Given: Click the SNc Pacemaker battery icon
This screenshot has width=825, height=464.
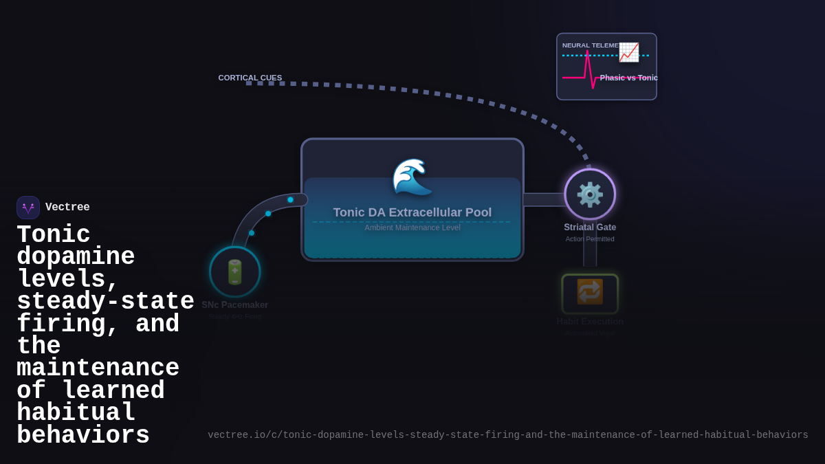Looking at the screenshot, I should point(235,272).
